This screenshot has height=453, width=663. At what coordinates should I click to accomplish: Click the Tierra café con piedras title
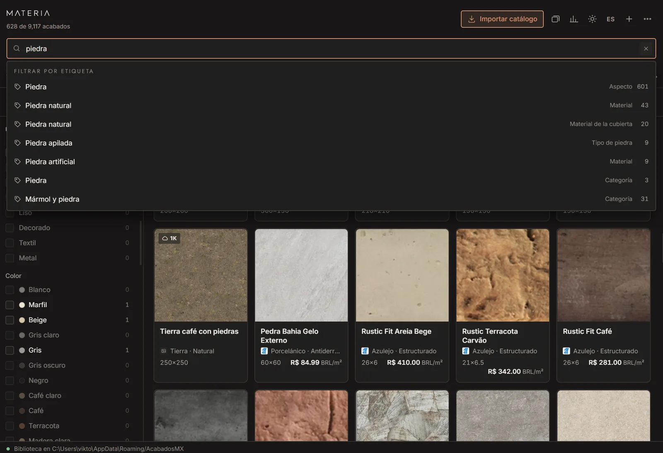click(199, 331)
